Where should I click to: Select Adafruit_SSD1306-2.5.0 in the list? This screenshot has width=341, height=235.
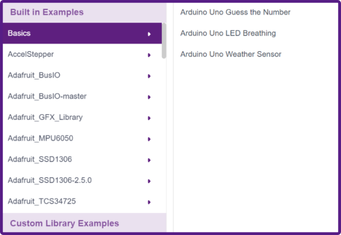(82, 181)
